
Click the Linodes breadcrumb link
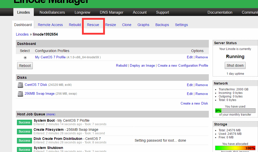22,34
